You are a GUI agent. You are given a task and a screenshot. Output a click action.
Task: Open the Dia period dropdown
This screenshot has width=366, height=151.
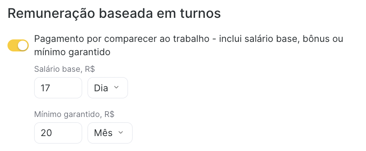pos(108,88)
